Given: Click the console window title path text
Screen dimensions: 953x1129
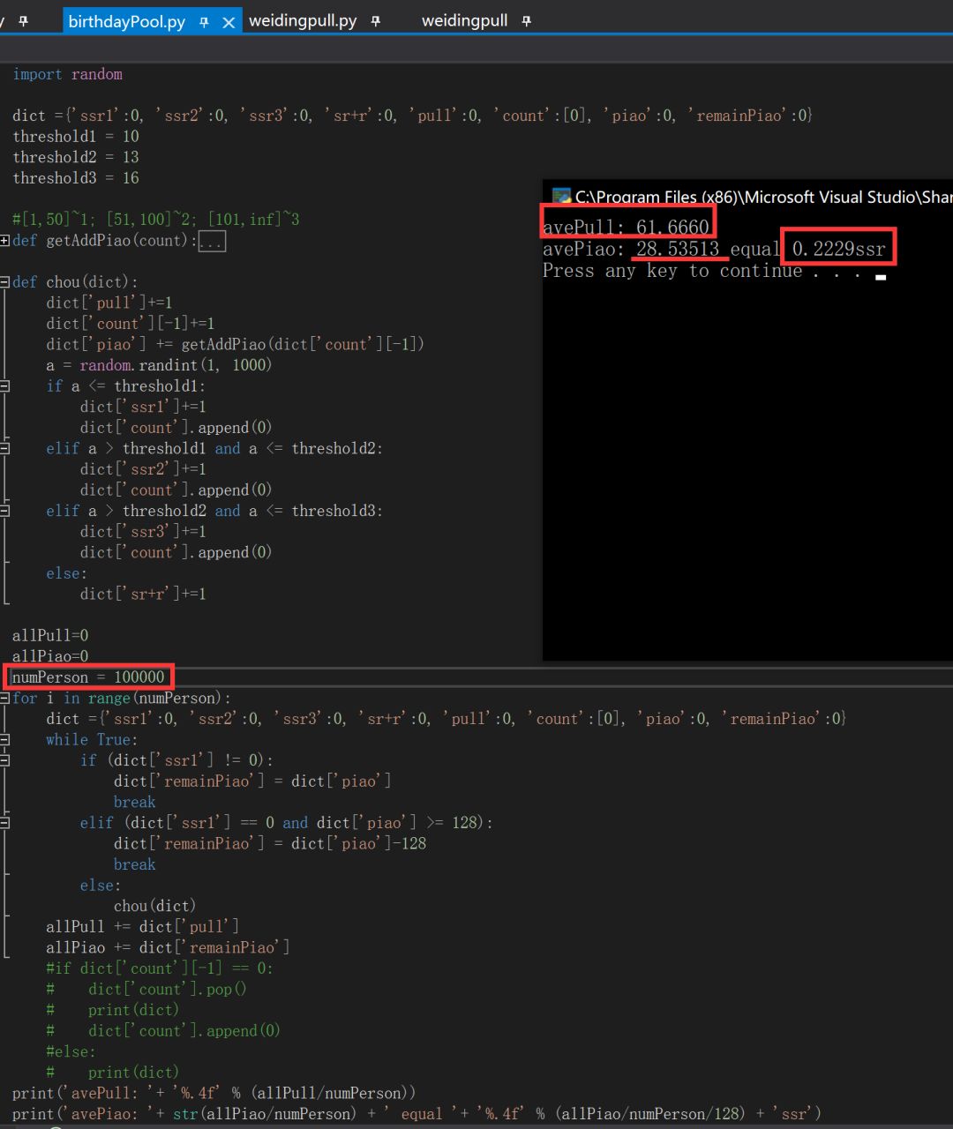Looking at the screenshot, I should pos(764,197).
